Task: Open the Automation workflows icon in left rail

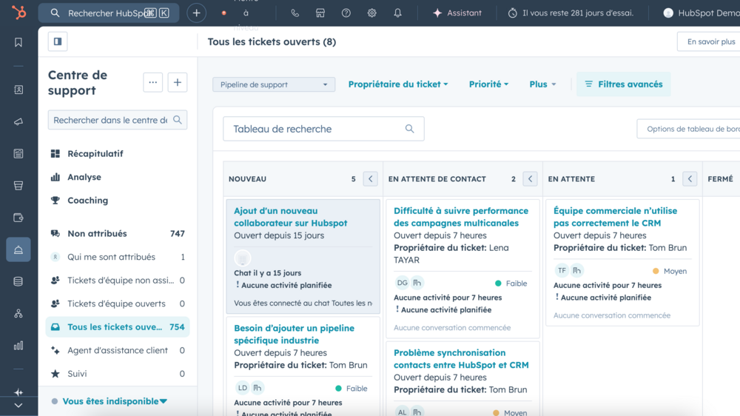Action: coord(18,314)
